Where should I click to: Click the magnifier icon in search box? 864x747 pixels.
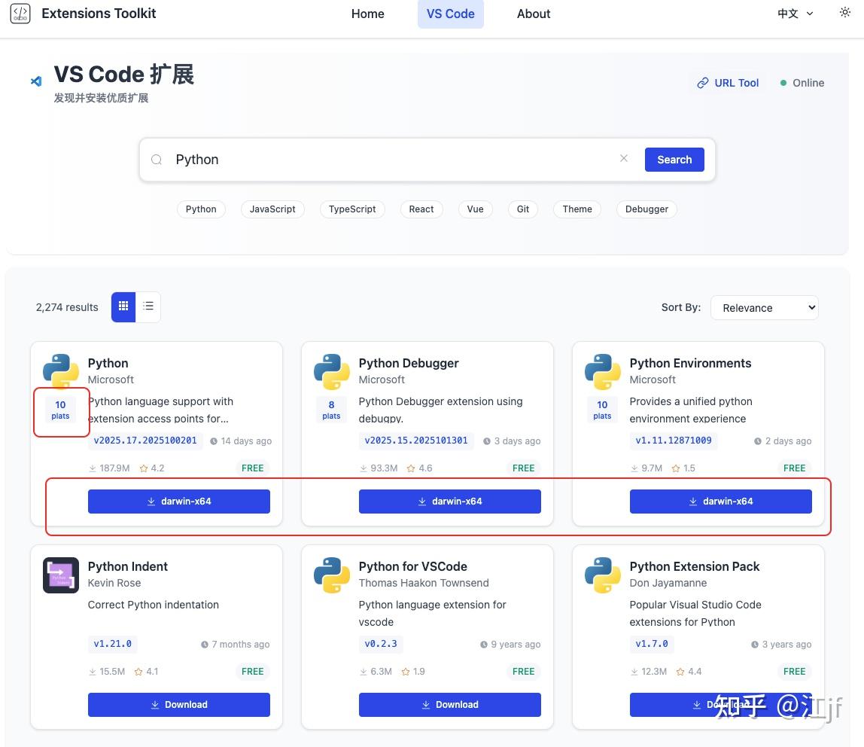click(x=157, y=160)
